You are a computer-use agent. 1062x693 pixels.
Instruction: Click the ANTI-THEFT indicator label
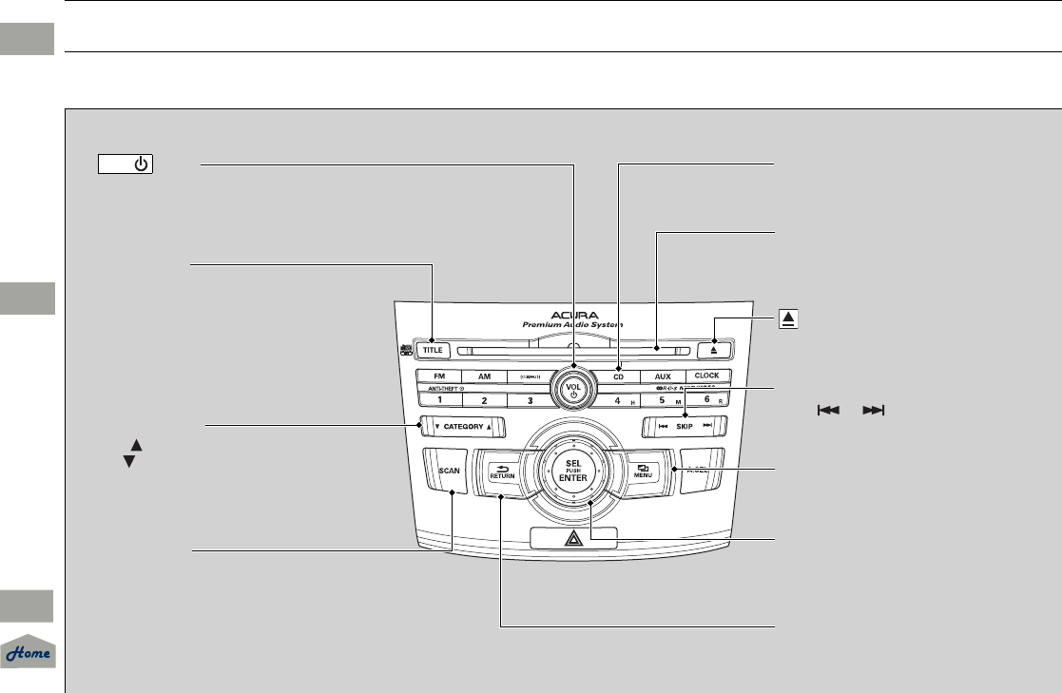(x=446, y=389)
